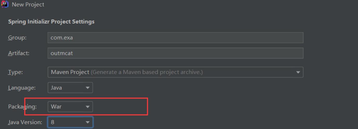The height and width of the screenshot is (129, 358).
Task: Click the IntelliJ IDEA icon in title bar
Action: [5, 4]
